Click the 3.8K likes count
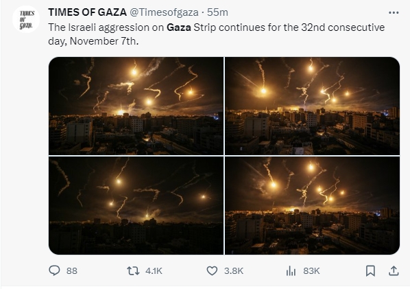The width and height of the screenshot is (410, 289). [x=234, y=270]
